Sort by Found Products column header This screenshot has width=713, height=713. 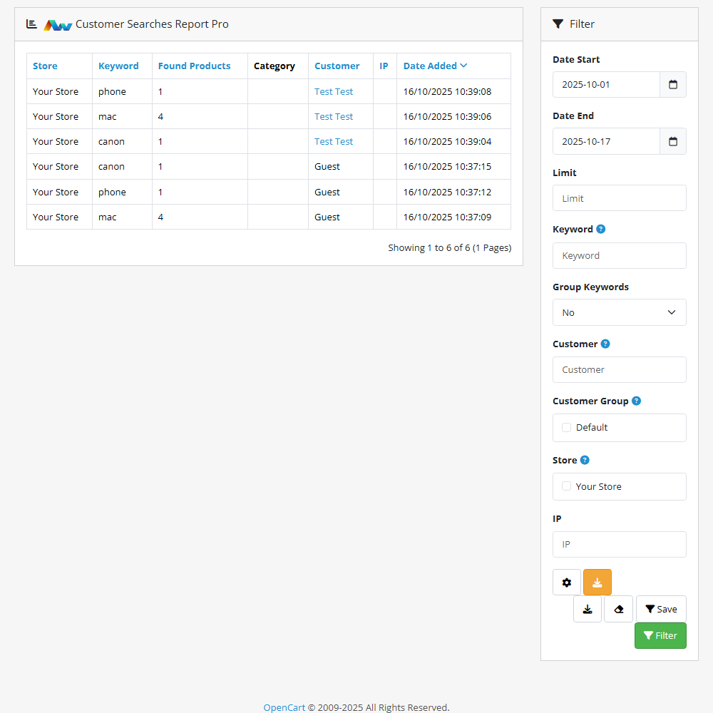click(194, 66)
